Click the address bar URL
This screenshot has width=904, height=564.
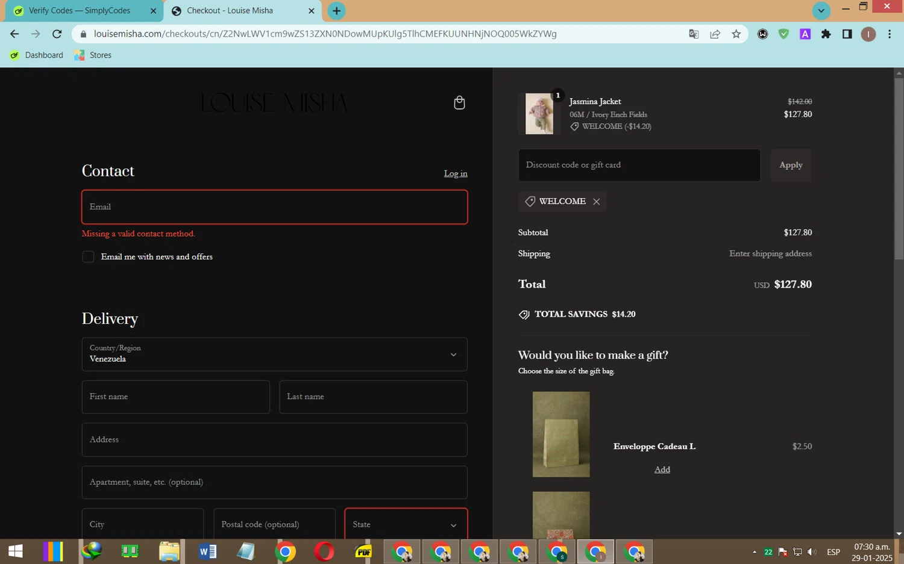(325, 34)
